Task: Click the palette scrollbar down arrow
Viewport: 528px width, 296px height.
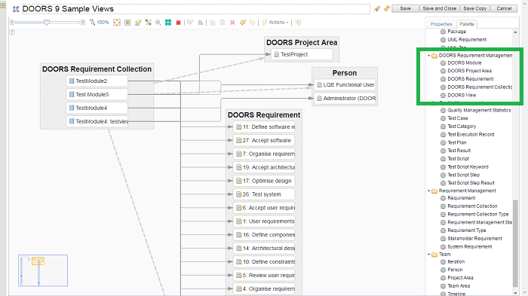Action: (515, 293)
